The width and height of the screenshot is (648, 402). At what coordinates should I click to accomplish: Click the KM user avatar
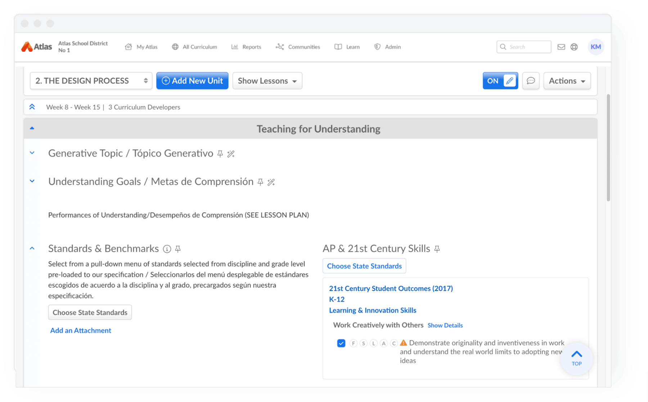[595, 47]
